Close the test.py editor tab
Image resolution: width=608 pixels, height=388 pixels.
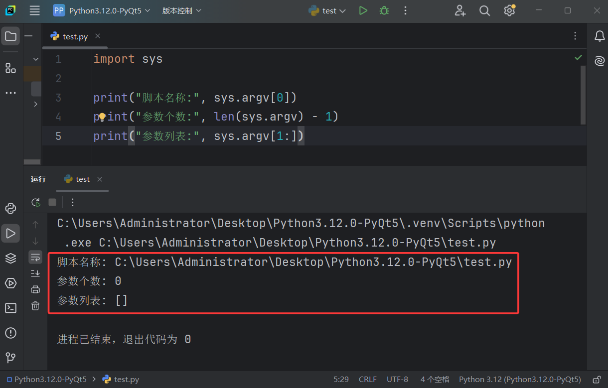pyautogui.click(x=98, y=36)
